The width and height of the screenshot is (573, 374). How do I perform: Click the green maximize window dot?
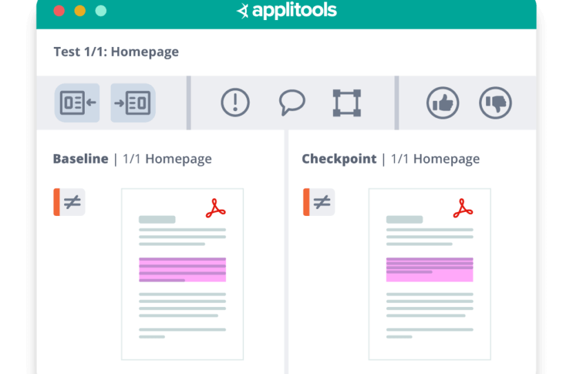(101, 11)
